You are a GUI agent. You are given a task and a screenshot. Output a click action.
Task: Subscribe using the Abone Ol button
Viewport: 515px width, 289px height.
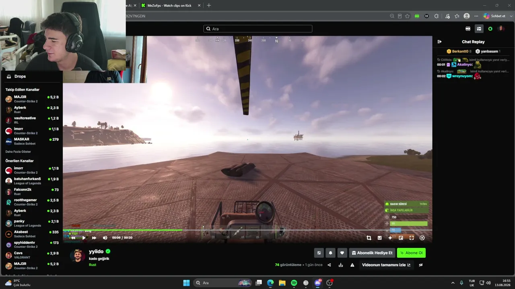tap(411, 253)
